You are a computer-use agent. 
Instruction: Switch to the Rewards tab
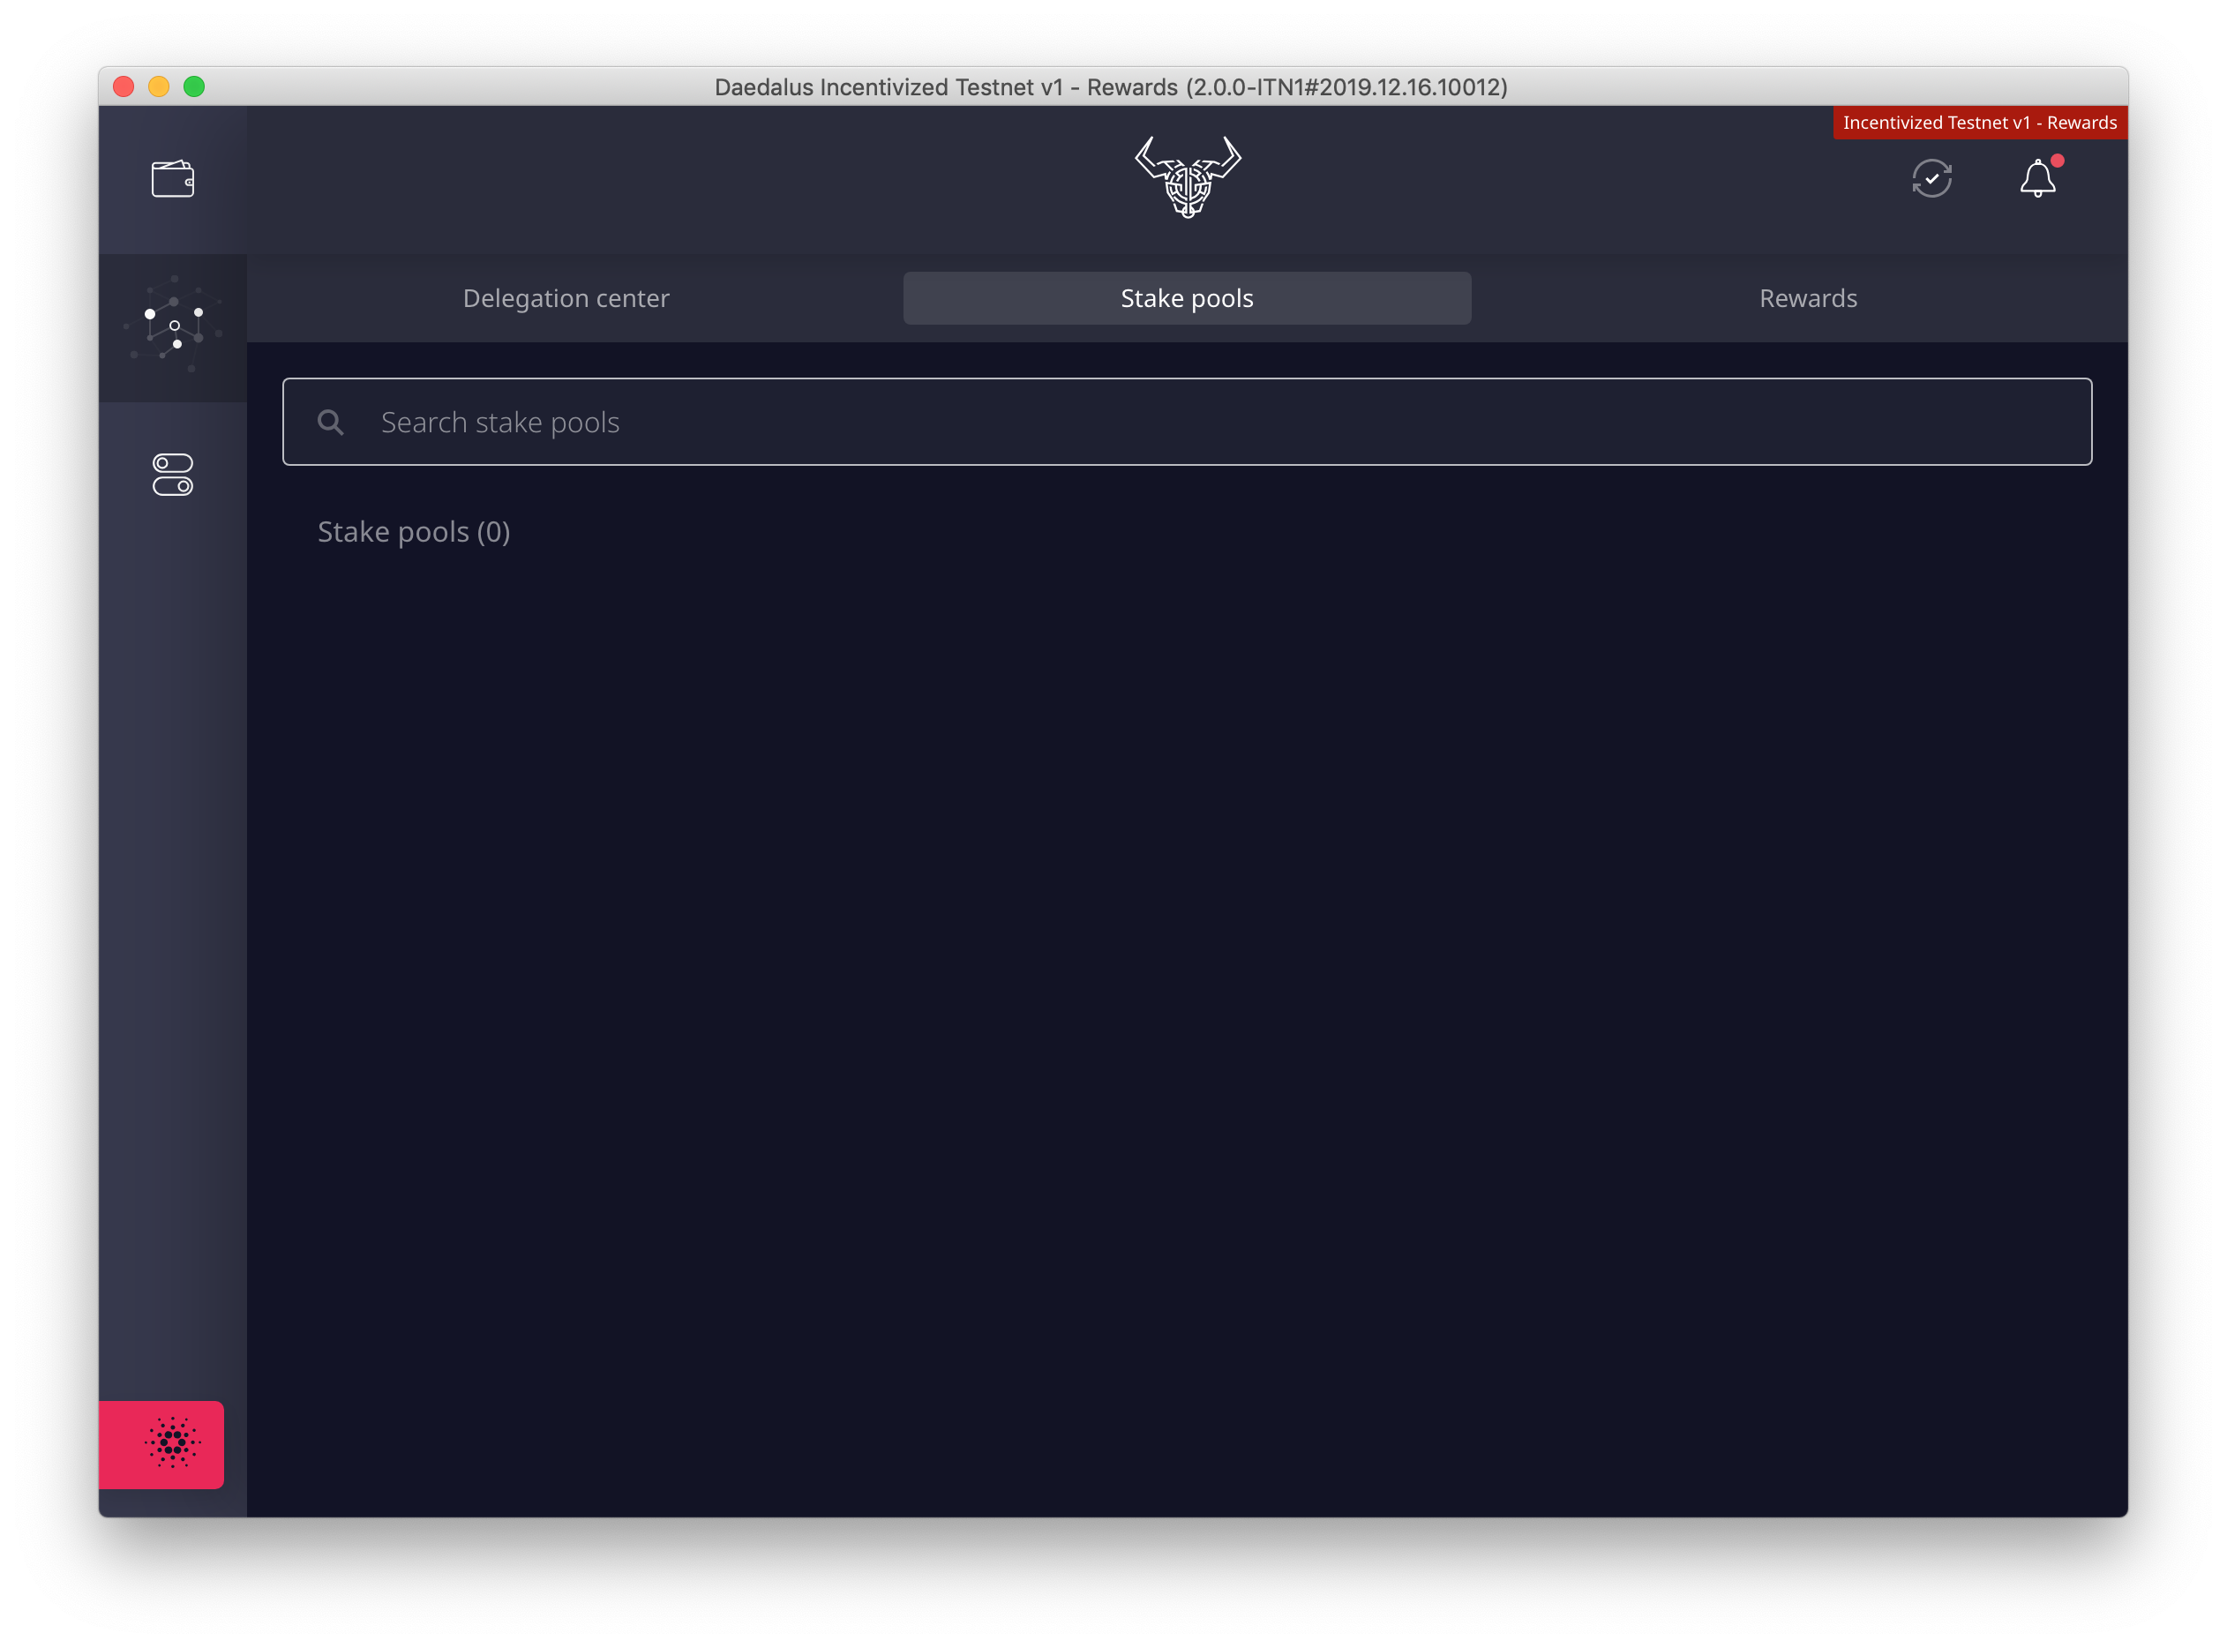[1808, 298]
